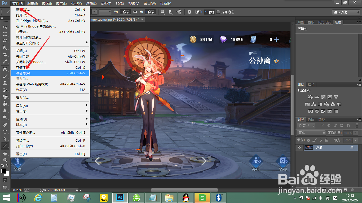
Task: Toggle lock image pixels brush icon
Action: [314, 140]
